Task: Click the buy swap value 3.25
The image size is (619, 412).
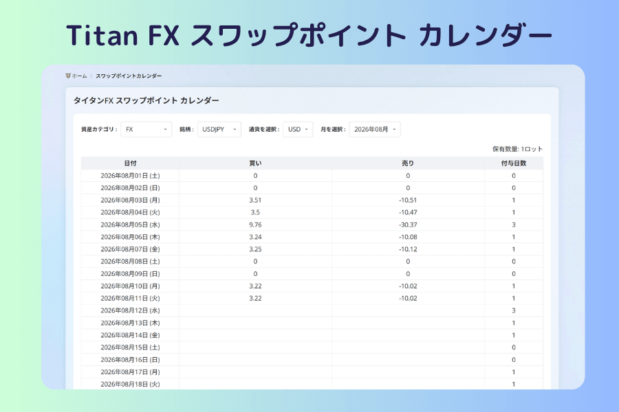Action: pos(255,249)
